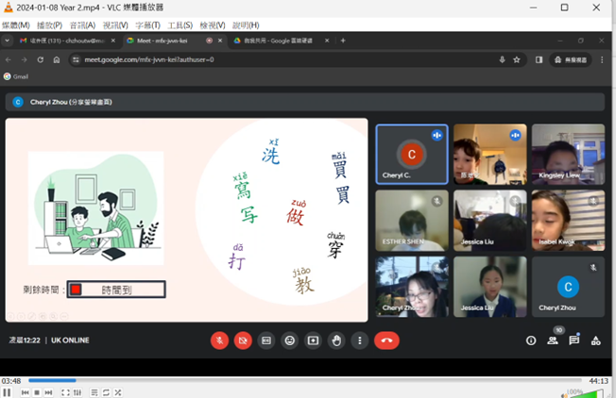Viewport: 616px width, 398px height.
Task: Select Isabel Kwok video tile
Action: coord(568,221)
